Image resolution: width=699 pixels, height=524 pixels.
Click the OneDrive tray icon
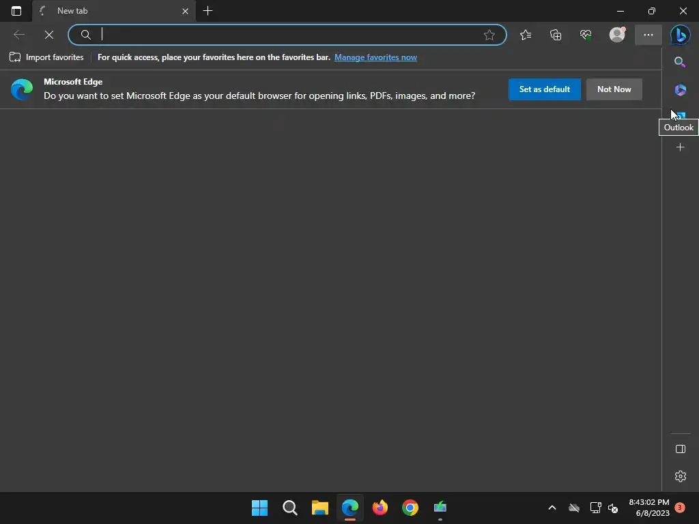point(574,508)
